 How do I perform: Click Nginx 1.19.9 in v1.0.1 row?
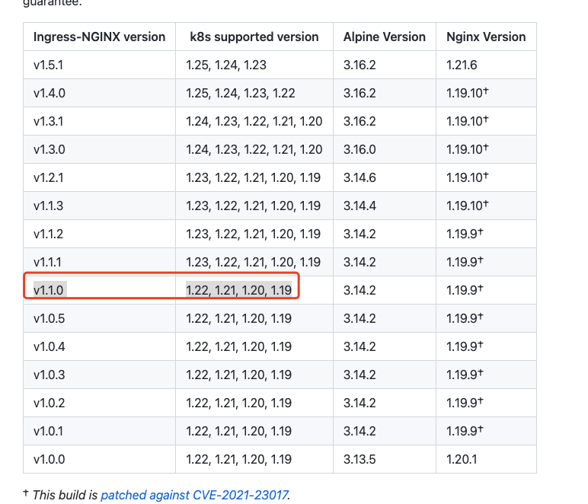(x=486, y=431)
